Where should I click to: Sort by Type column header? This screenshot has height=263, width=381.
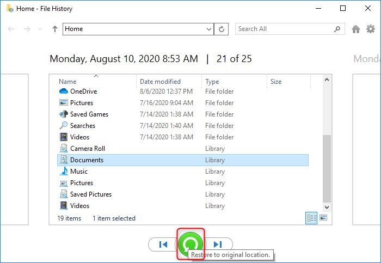click(x=212, y=82)
